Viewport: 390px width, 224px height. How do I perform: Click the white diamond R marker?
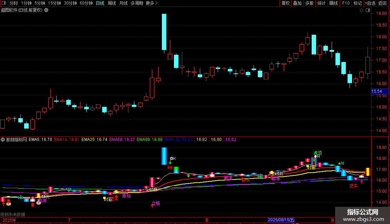click(x=317, y=156)
